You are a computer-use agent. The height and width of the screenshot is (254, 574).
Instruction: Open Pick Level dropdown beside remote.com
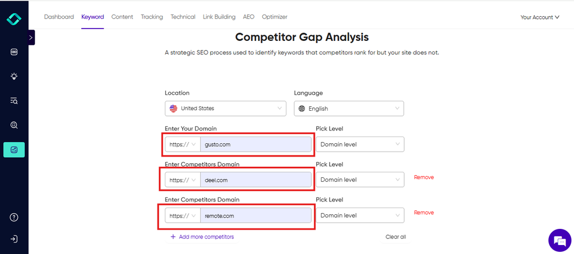[x=360, y=215]
